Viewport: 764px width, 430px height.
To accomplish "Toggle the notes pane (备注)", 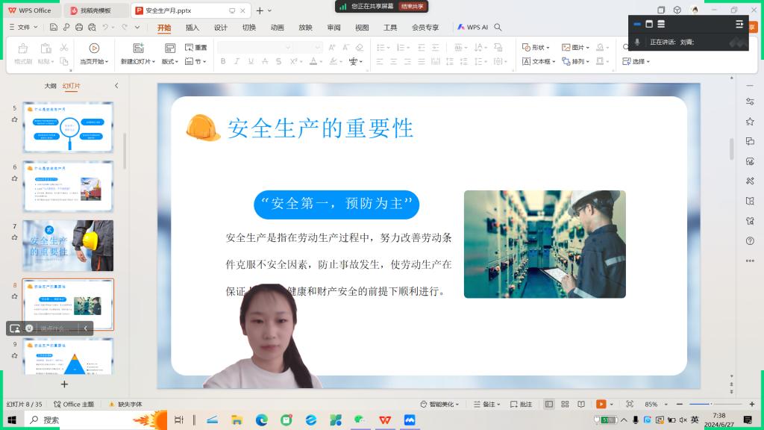I will coord(489,404).
